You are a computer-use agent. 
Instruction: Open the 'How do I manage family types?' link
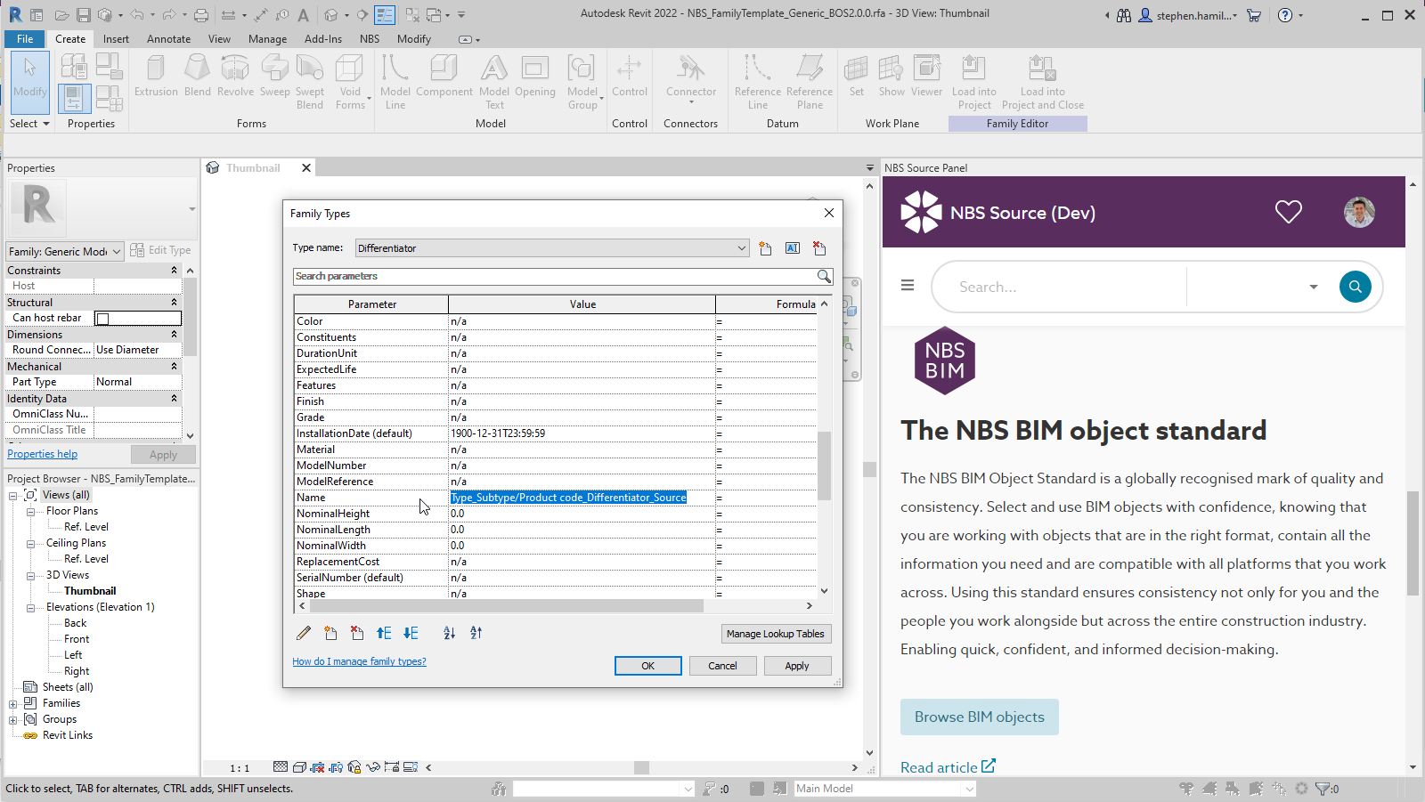coord(359,661)
